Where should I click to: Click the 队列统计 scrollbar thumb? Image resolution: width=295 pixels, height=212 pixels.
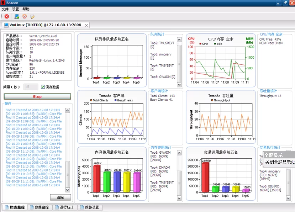click(x=179, y=63)
